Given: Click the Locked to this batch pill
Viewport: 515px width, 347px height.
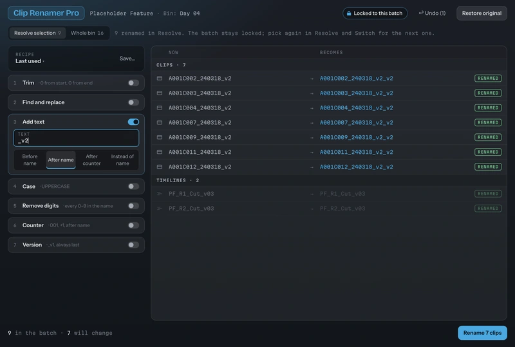Looking at the screenshot, I should [x=375, y=13].
